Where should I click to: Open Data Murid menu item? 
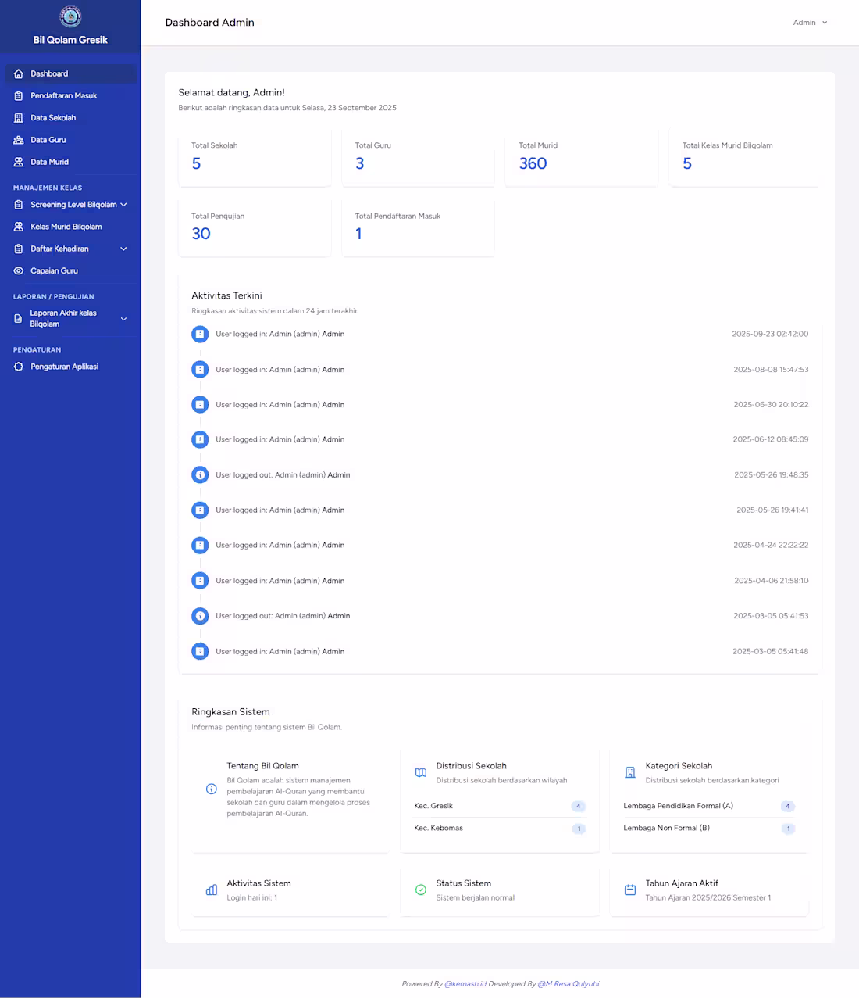tap(70, 162)
